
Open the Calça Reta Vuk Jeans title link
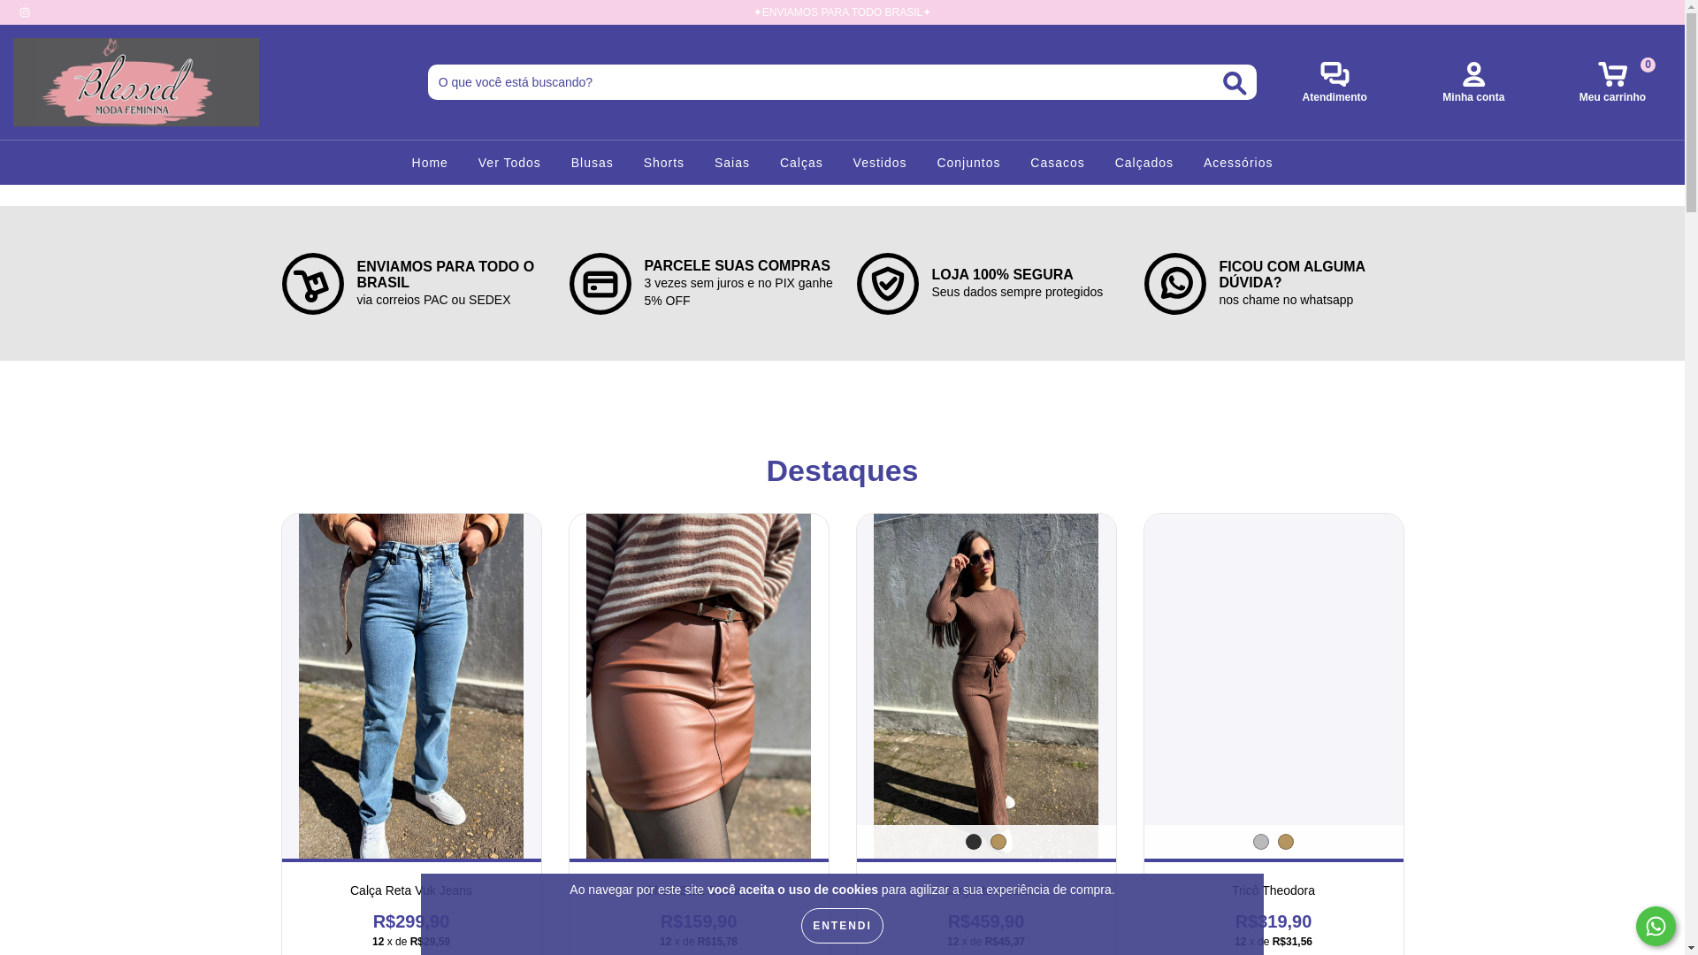[x=411, y=890]
